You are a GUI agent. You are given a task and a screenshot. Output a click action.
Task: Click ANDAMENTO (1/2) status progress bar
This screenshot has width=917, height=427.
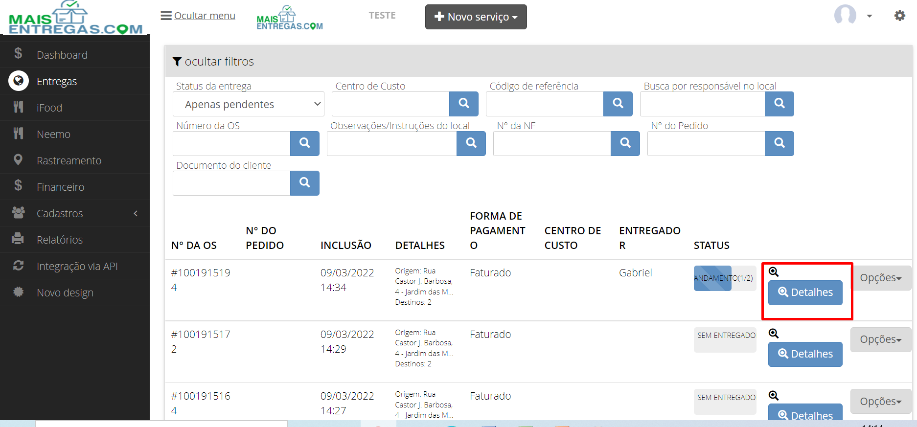pyautogui.click(x=725, y=278)
